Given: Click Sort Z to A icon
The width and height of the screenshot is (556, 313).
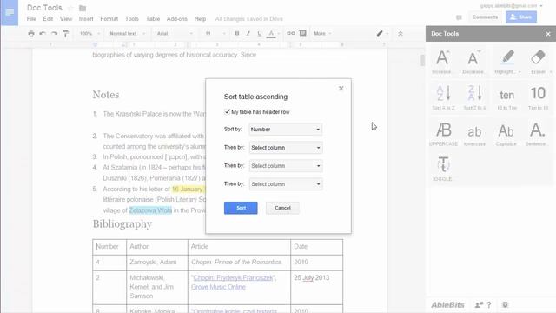Looking at the screenshot, I should 475,97.
